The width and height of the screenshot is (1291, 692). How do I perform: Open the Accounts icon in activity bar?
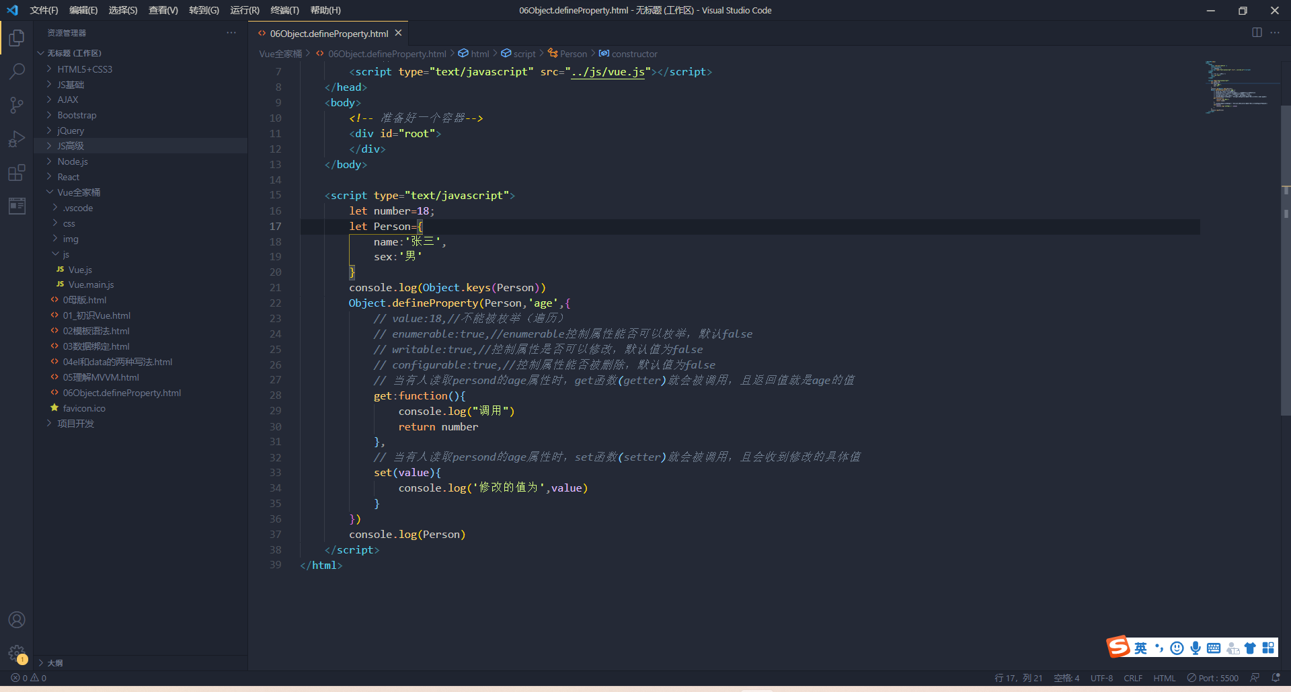[x=16, y=619]
